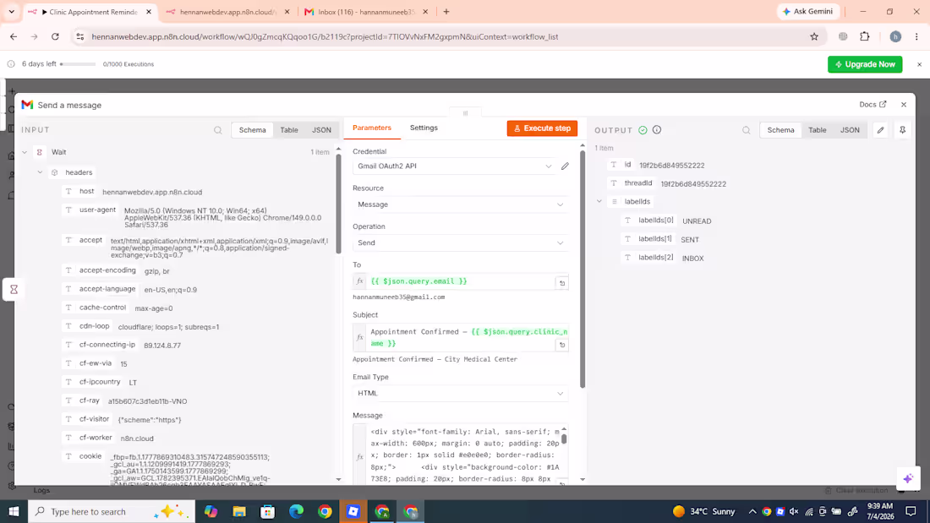
Task: Dismiss the trial banner
Action: tap(919, 64)
